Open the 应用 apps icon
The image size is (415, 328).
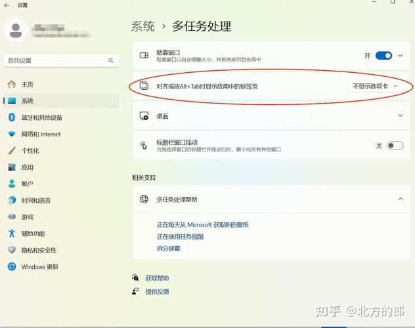click(x=12, y=167)
